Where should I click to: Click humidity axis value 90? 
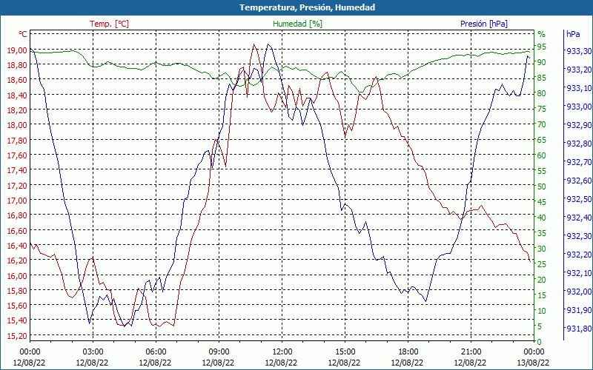tap(542, 62)
